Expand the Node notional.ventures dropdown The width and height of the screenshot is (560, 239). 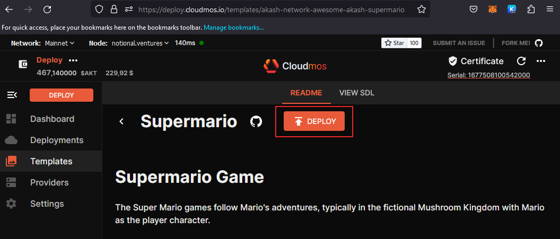point(140,43)
